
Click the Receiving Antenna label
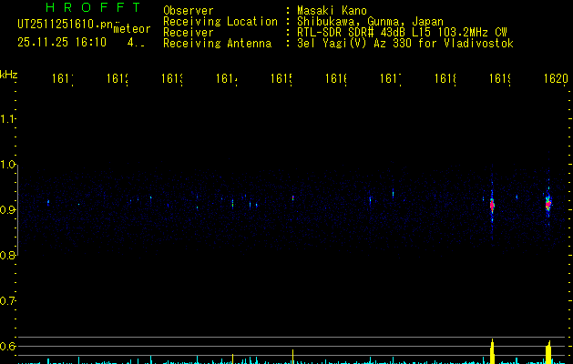pos(217,44)
